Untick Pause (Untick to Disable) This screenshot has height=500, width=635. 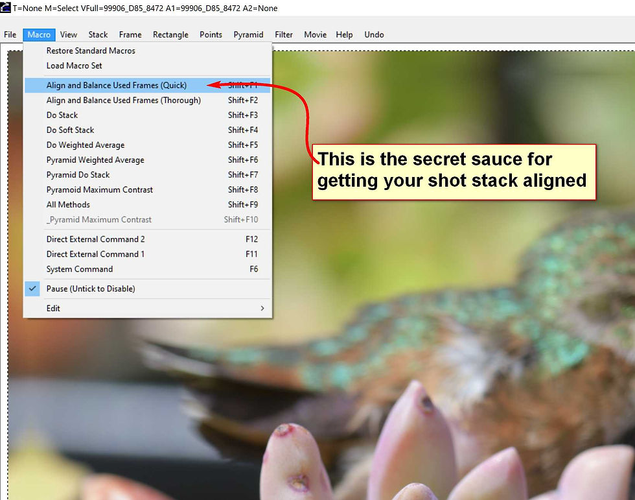tap(148, 289)
